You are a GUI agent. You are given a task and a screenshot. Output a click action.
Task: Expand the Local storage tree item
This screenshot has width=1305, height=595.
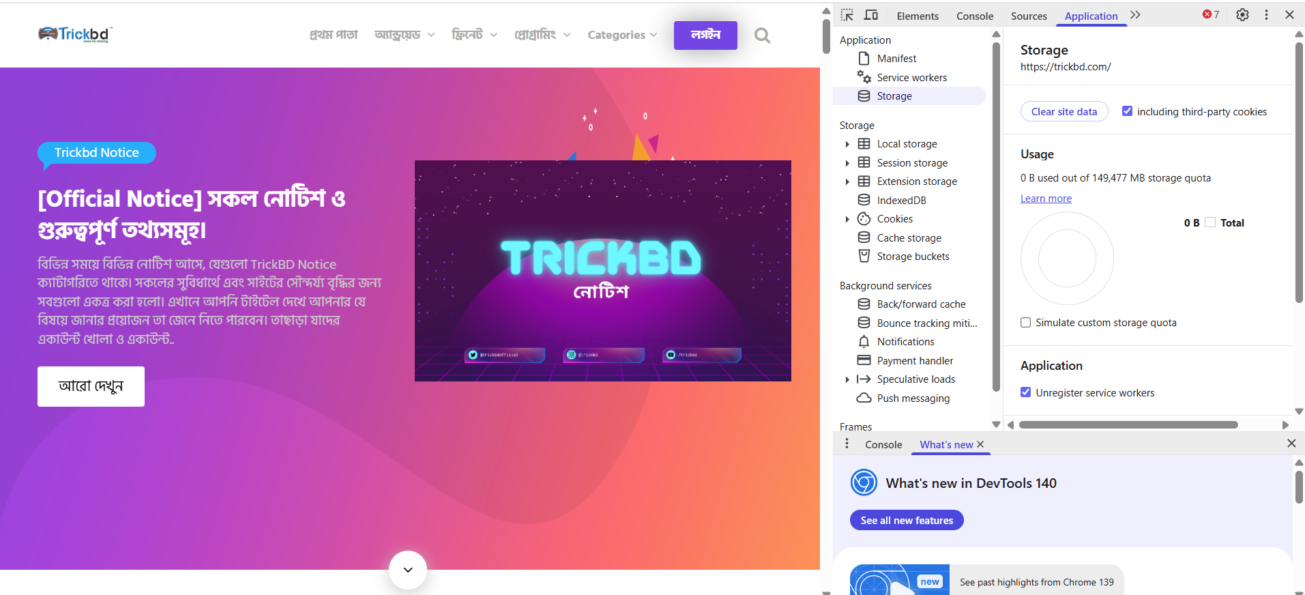pyautogui.click(x=847, y=144)
